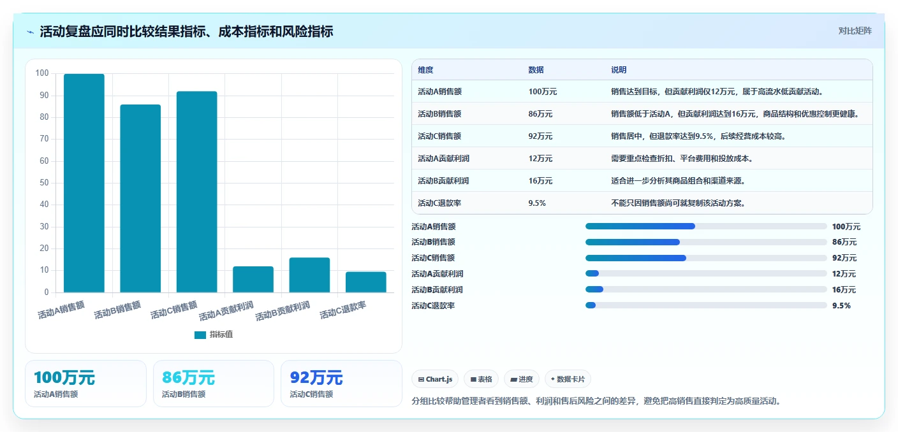Click table value 92万元
The width and height of the screenshot is (898, 432).
[541, 136]
